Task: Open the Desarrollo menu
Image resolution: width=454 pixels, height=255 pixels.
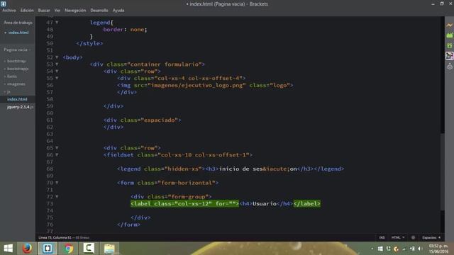Action: coord(99,10)
